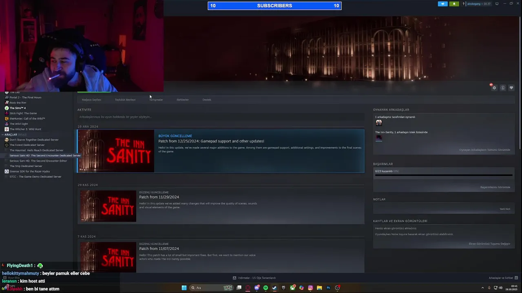The height and width of the screenshot is (293, 522).
Task: Click the activity comment input field
Action: click(221, 117)
